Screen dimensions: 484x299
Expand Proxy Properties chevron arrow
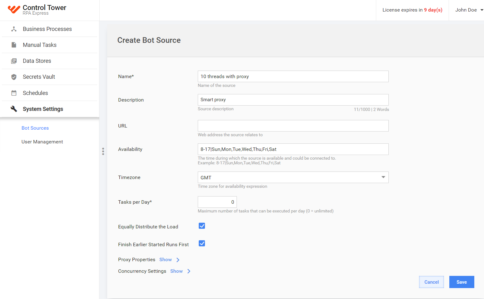[178, 260]
